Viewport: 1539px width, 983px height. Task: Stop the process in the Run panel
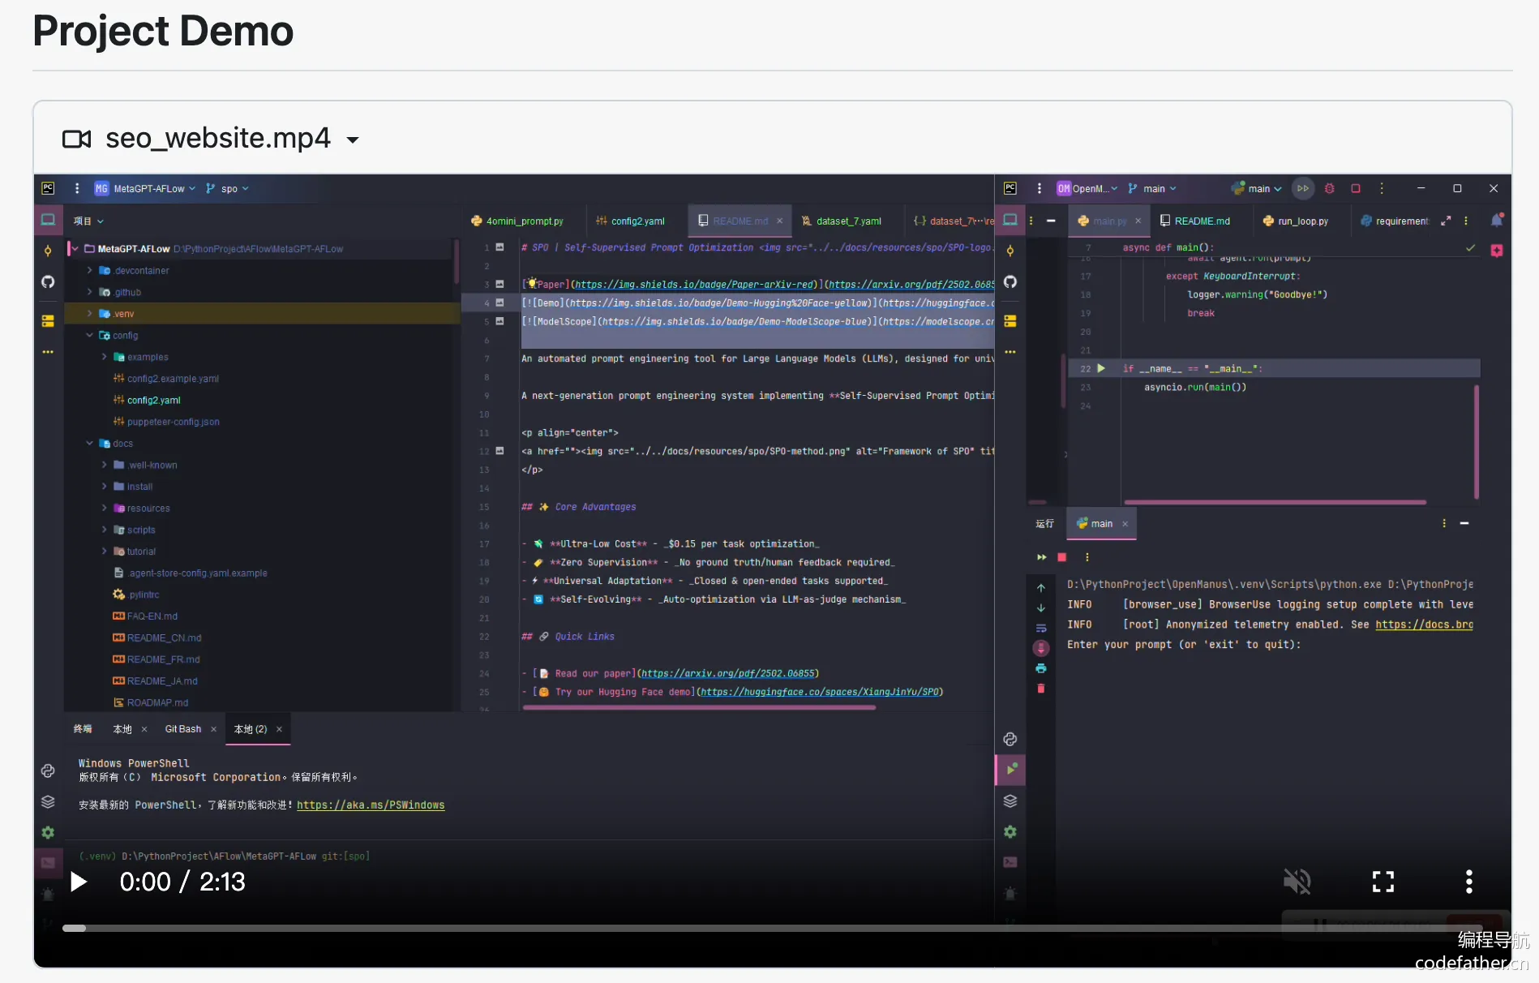(1062, 557)
